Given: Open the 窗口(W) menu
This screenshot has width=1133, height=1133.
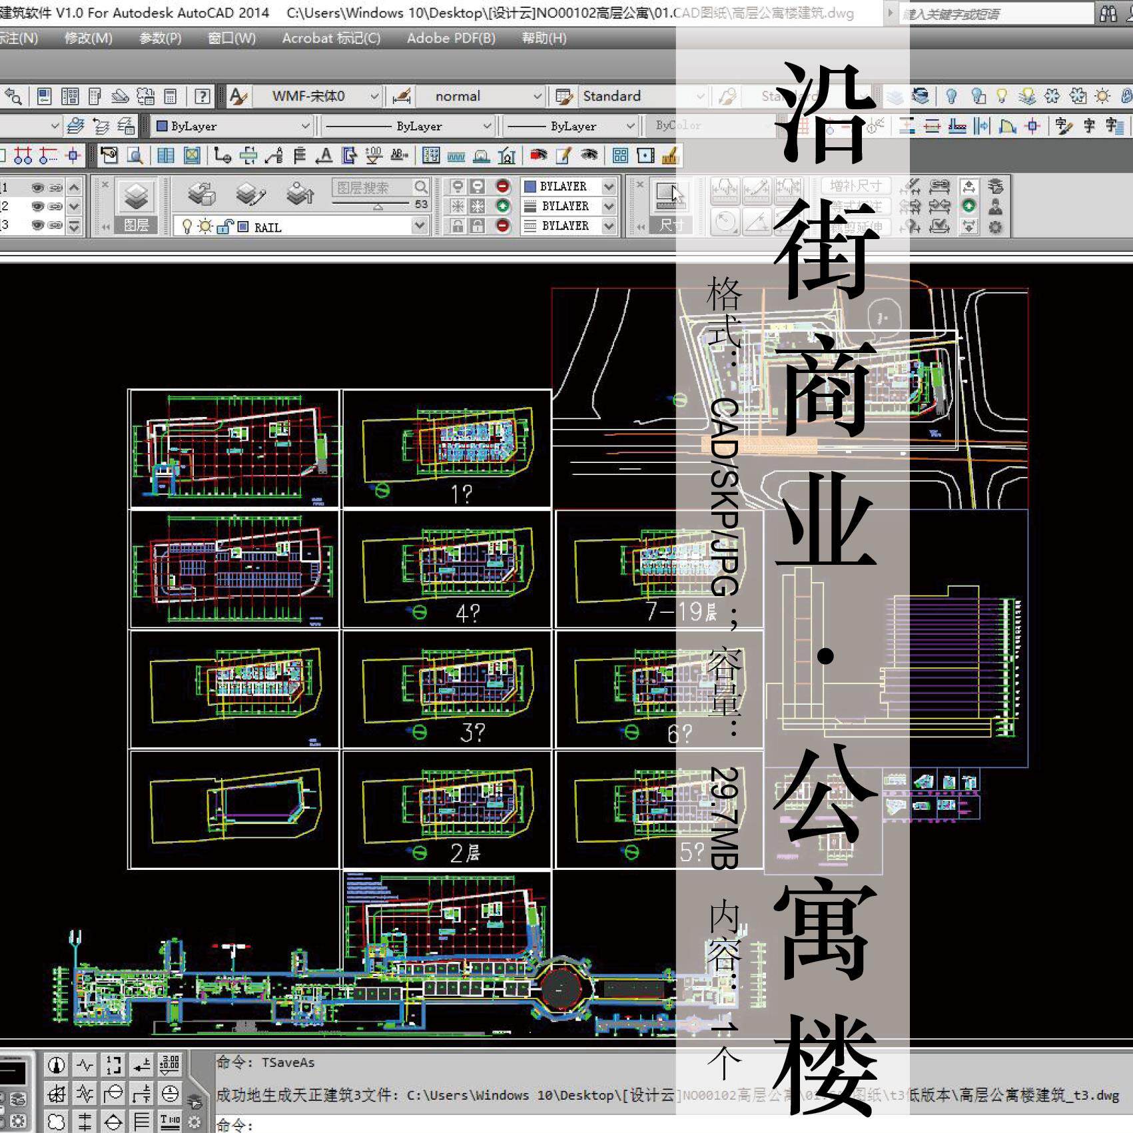Looking at the screenshot, I should pos(232,39).
